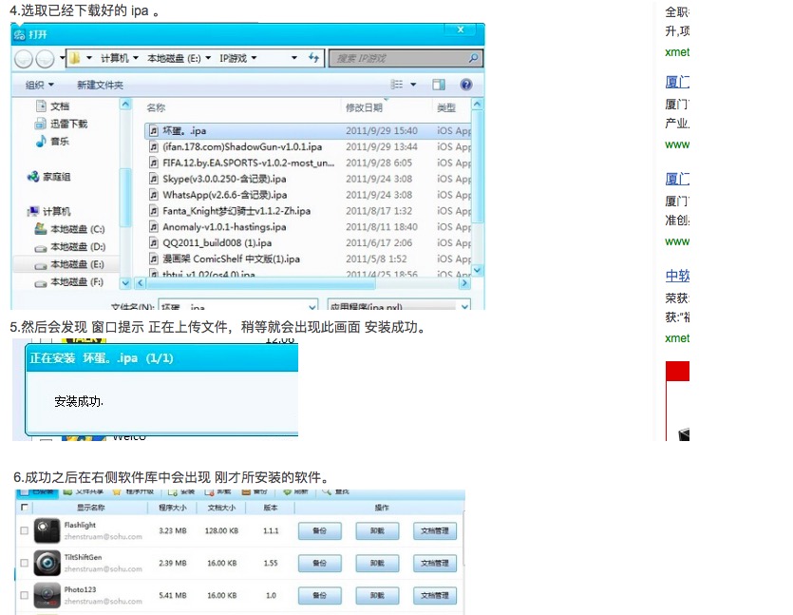
Task: Refresh the IP游戏 folder with the refresh icon
Action: (313, 58)
